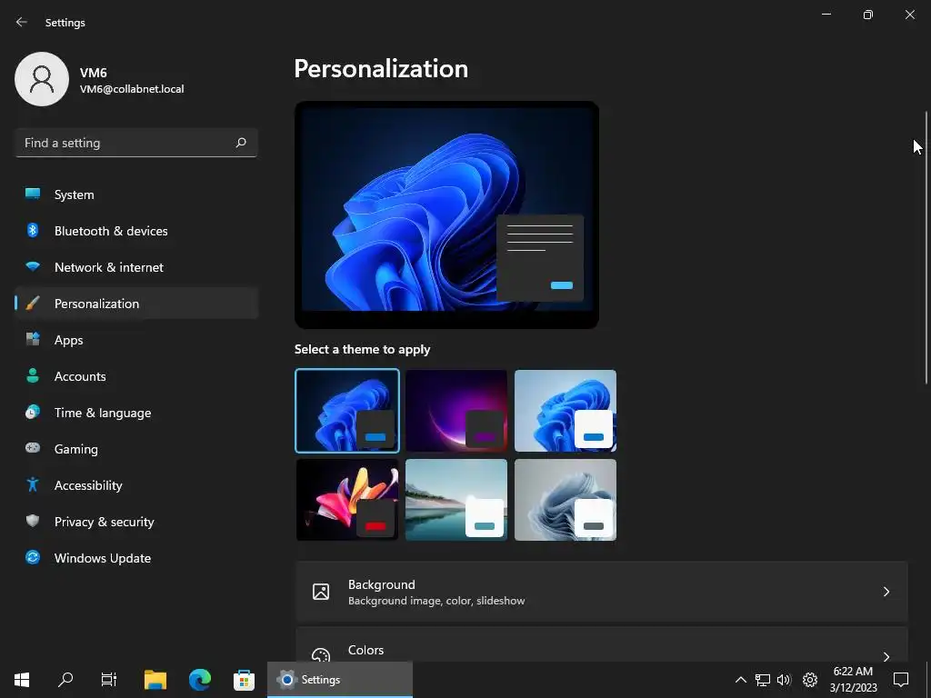Apply the gray bloom theme
931x698 pixels.
pyautogui.click(x=566, y=500)
